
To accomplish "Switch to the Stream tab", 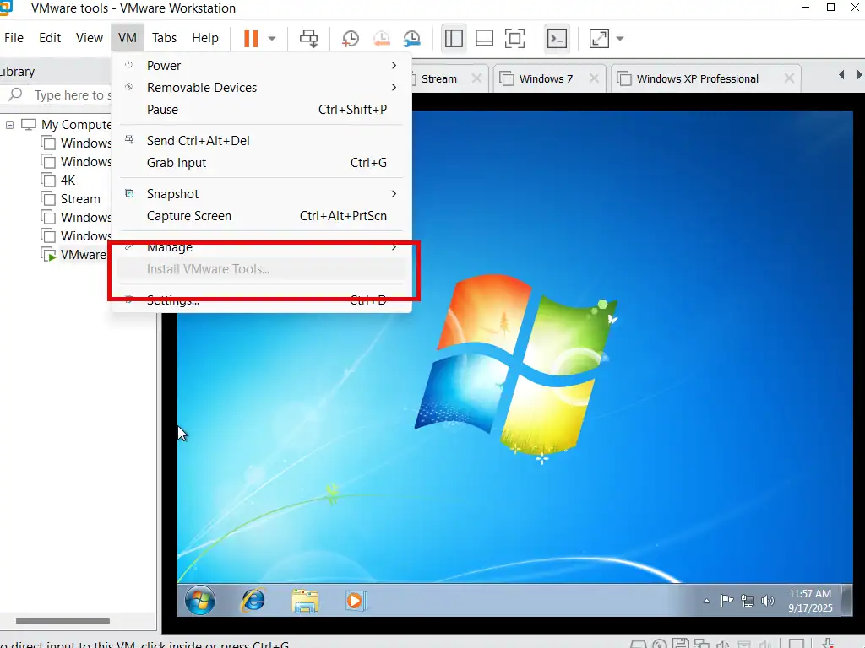I will pyautogui.click(x=439, y=78).
